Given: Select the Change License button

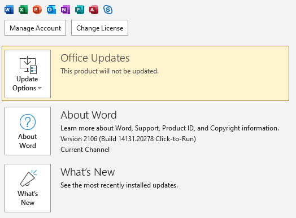Looking at the screenshot, I should tap(99, 28).
